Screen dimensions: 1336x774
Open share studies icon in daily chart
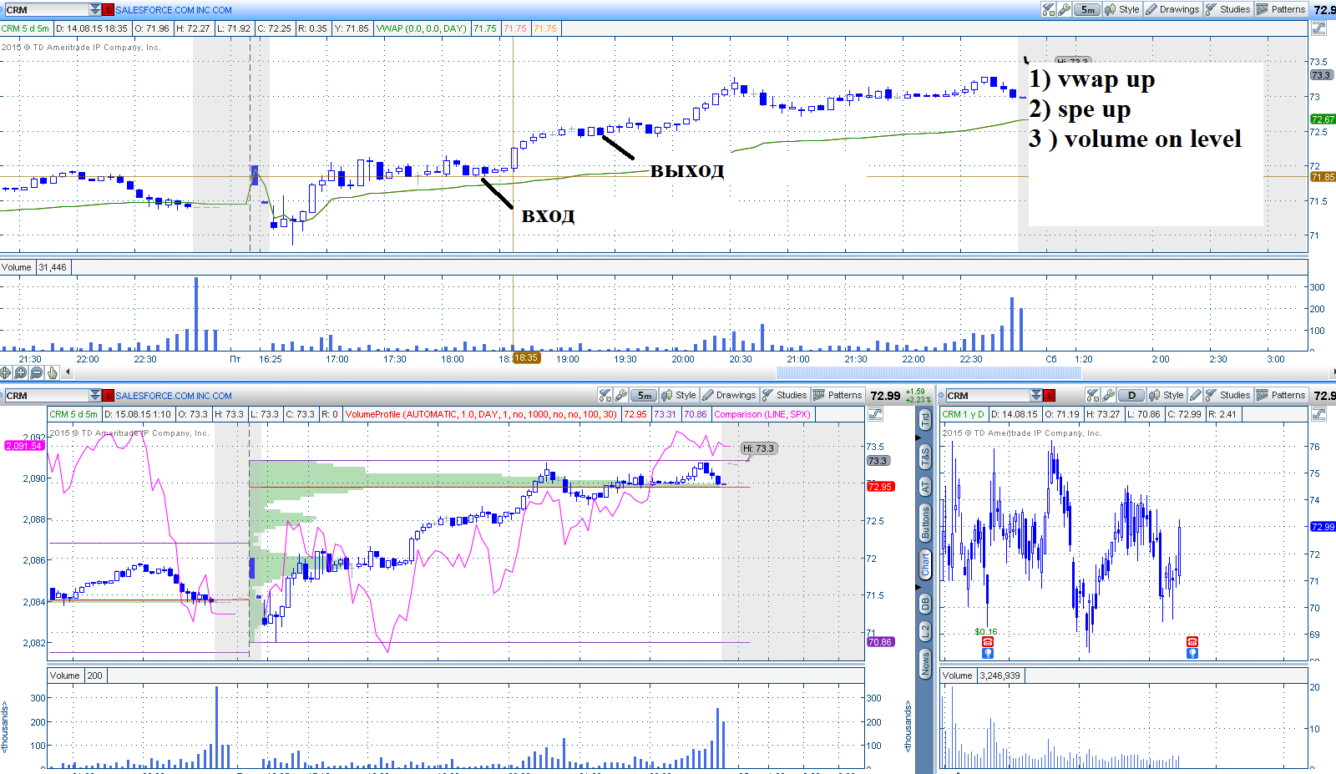tap(1093, 395)
